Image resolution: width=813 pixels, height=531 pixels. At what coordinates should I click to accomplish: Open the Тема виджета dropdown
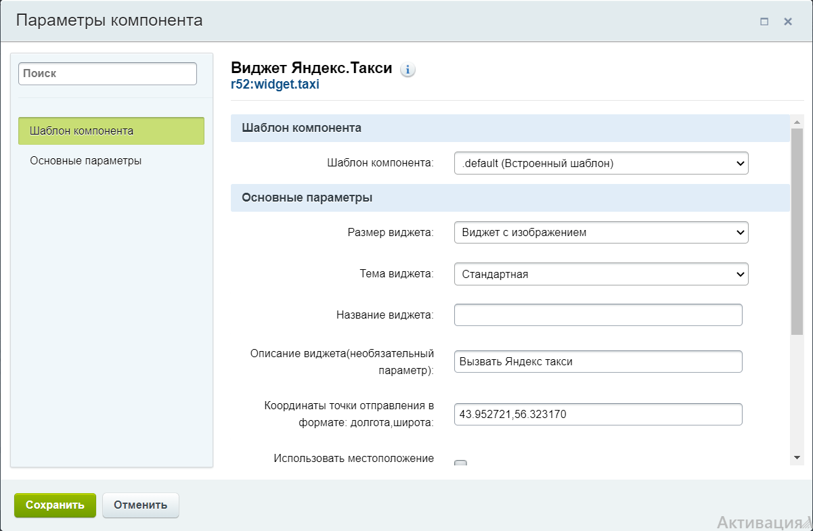pyautogui.click(x=600, y=274)
